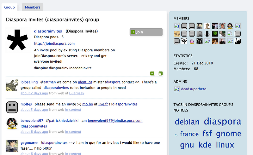This screenshot has width=253, height=155.
Task: Open the man holding cat member avatar
Action: pos(222,34)
